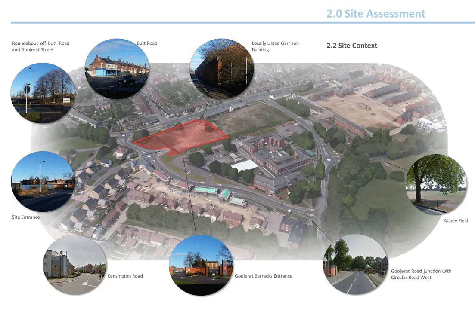Click the Circular Road West junction photo
This screenshot has width=475, height=333.
point(355,266)
